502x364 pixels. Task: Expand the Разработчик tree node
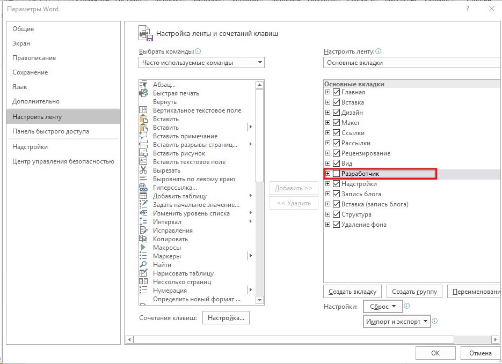tap(328, 174)
